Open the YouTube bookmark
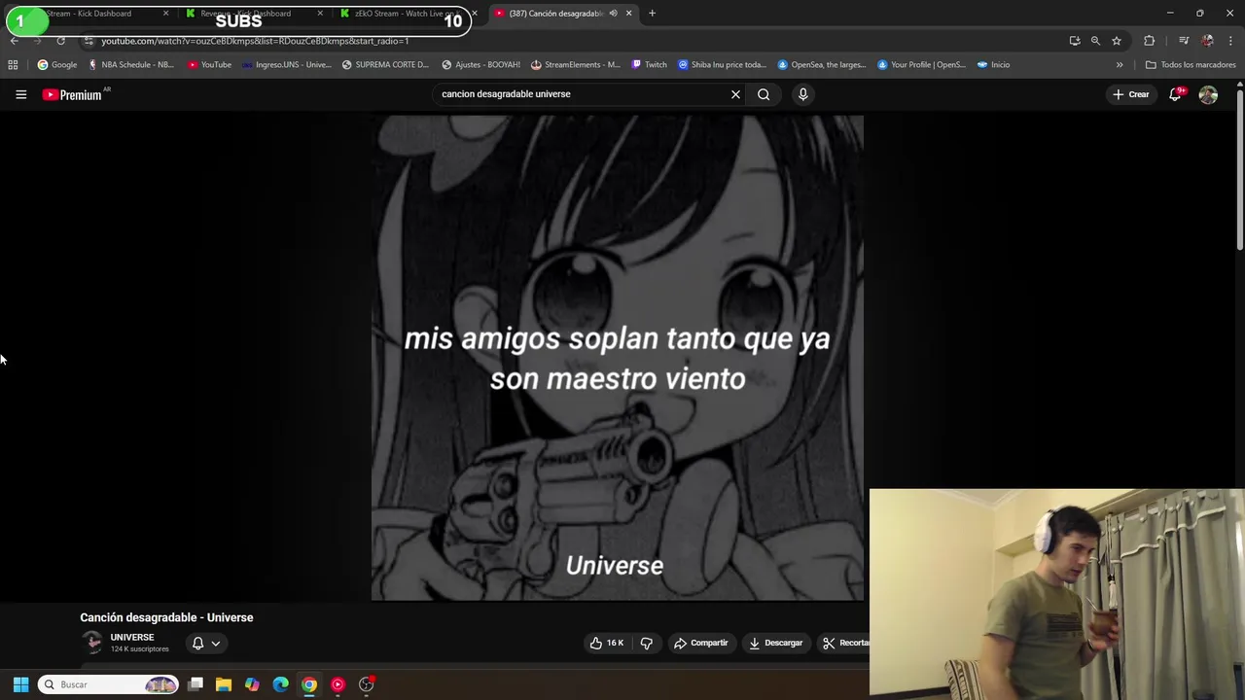 [x=210, y=65]
